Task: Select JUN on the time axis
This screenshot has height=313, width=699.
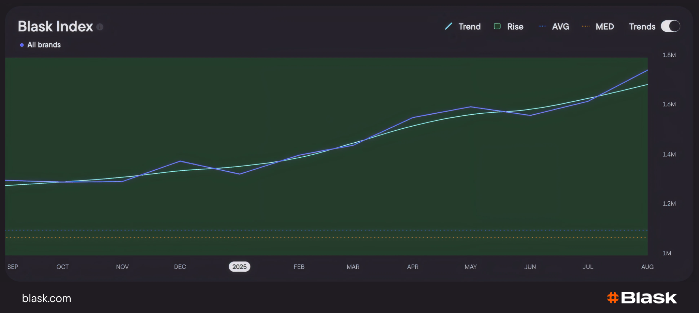Action: pyautogui.click(x=530, y=267)
